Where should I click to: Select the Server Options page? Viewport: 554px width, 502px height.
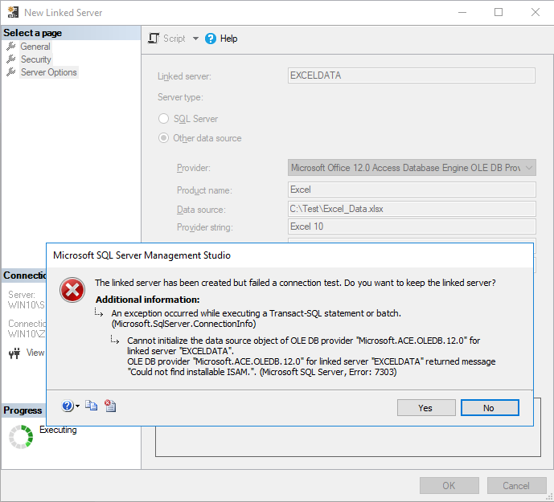click(49, 72)
